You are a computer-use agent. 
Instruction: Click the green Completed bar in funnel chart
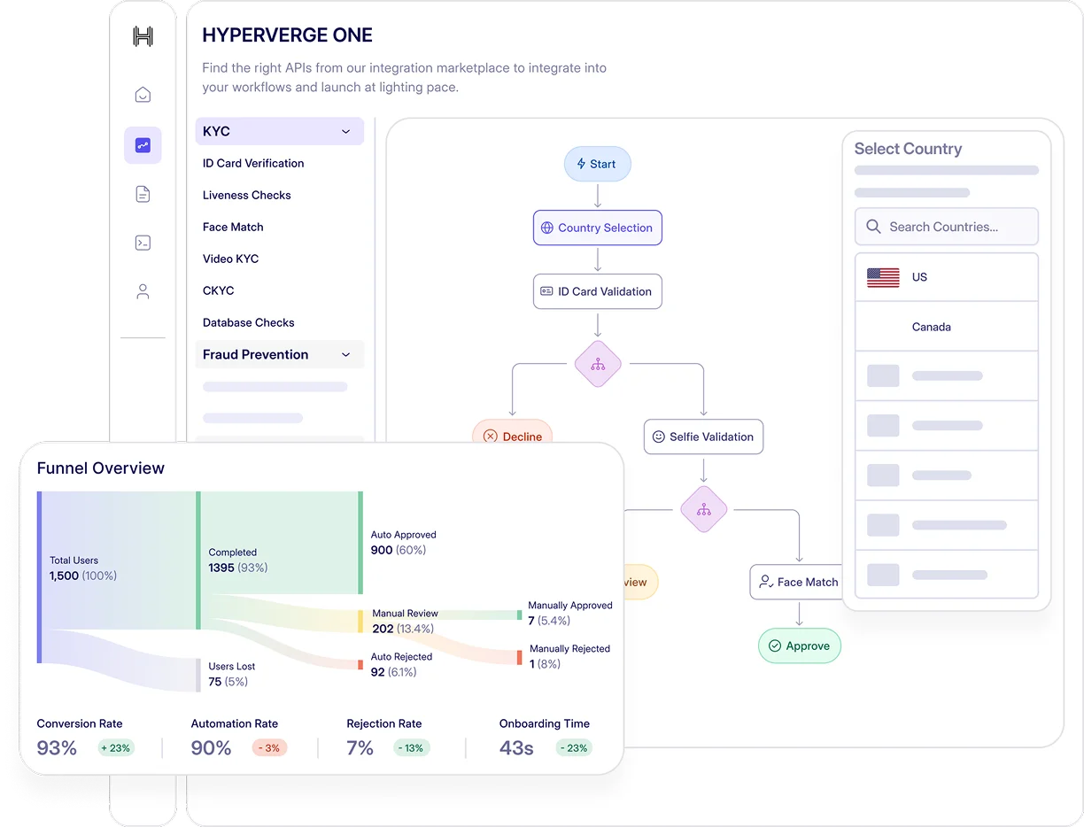tap(198, 560)
